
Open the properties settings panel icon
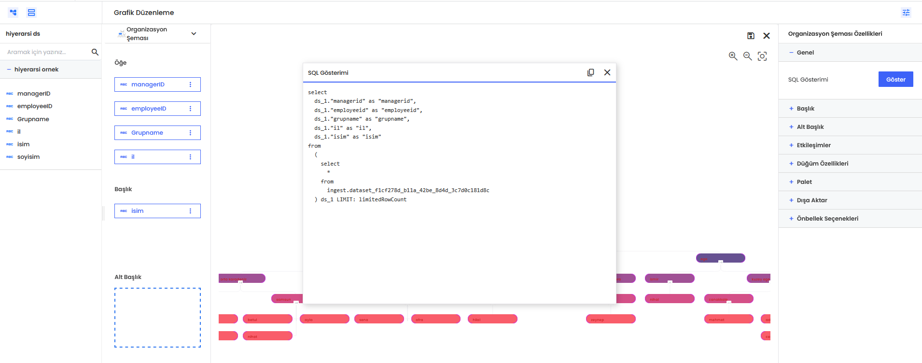pos(906,13)
